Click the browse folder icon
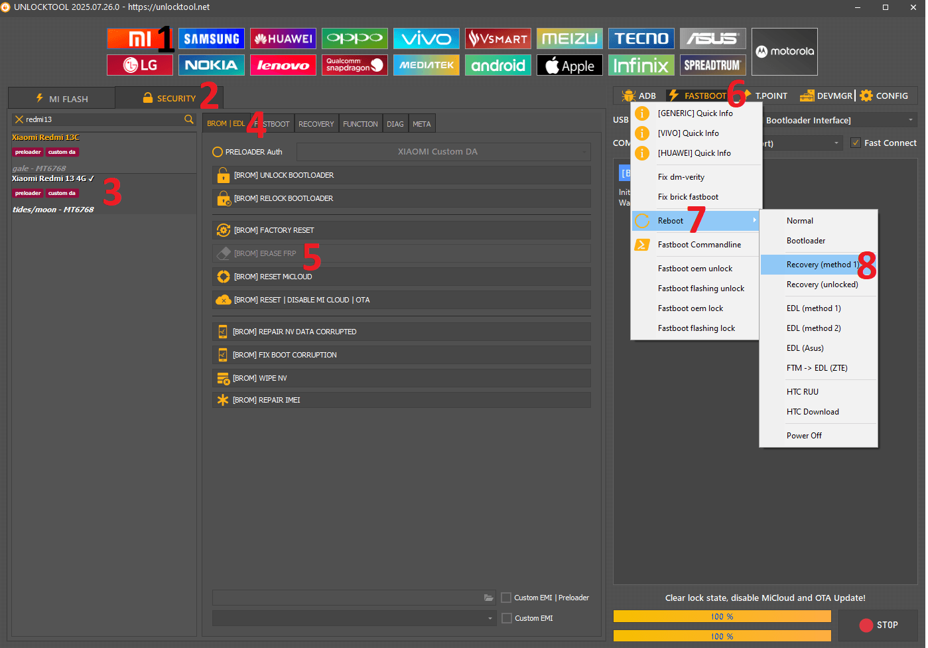 pyautogui.click(x=489, y=598)
